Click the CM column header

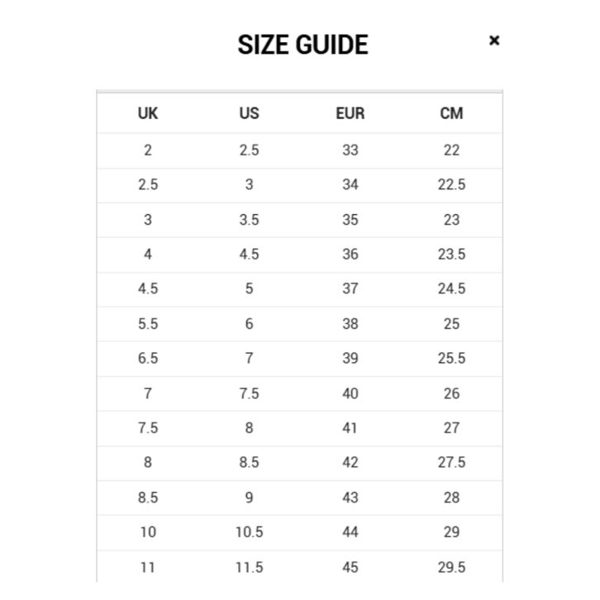tap(451, 113)
